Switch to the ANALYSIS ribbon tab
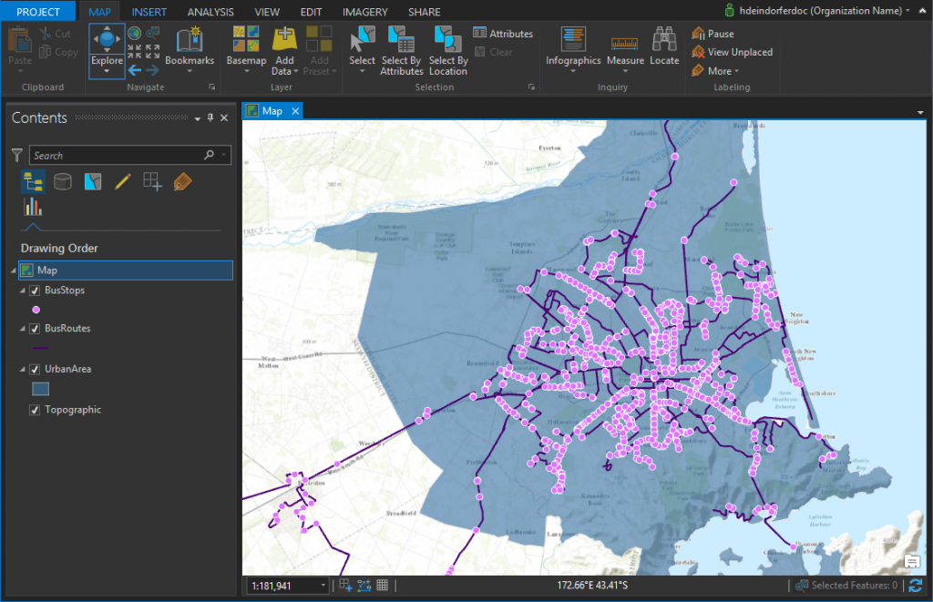The image size is (933, 602). [210, 12]
